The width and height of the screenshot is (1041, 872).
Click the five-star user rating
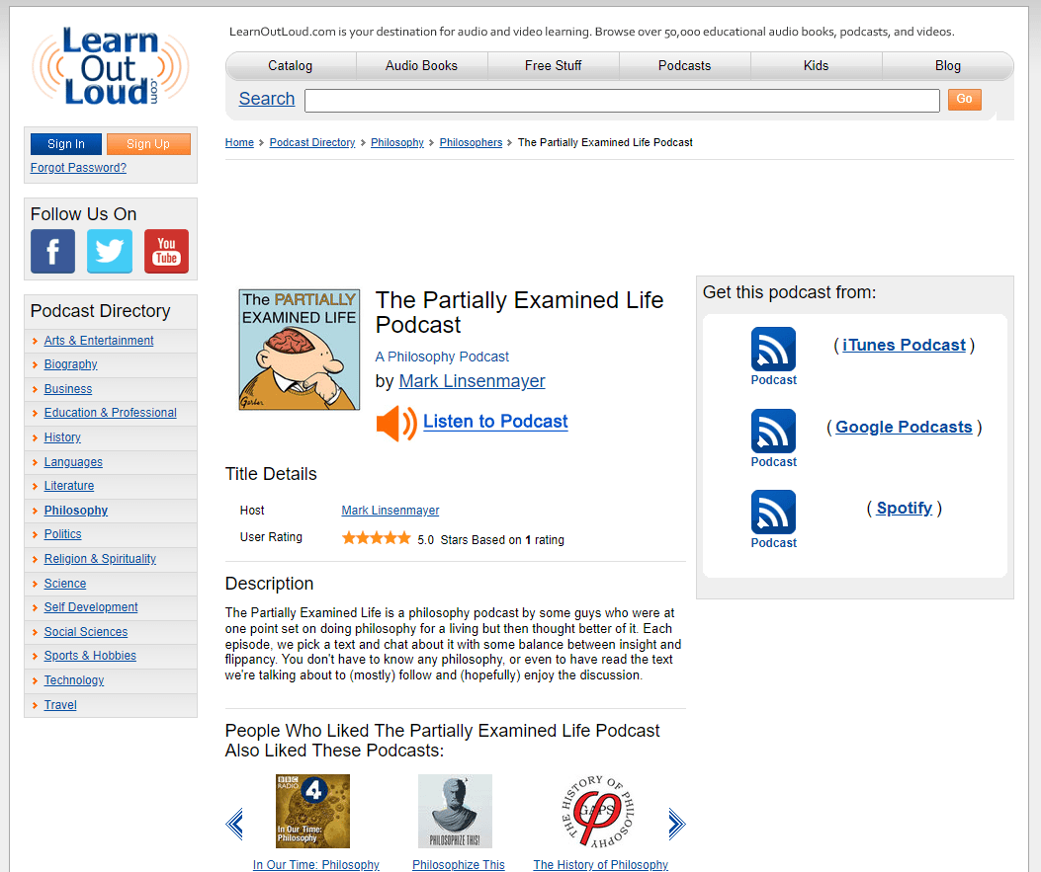(377, 538)
